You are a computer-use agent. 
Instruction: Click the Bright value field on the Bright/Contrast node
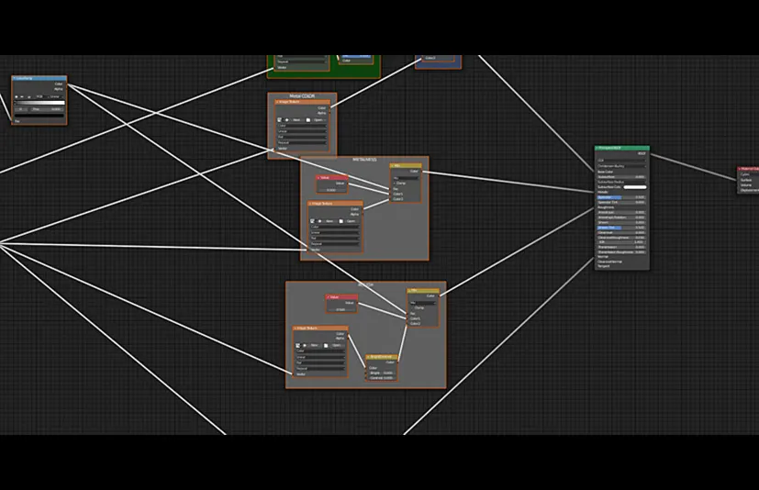[x=382, y=373]
